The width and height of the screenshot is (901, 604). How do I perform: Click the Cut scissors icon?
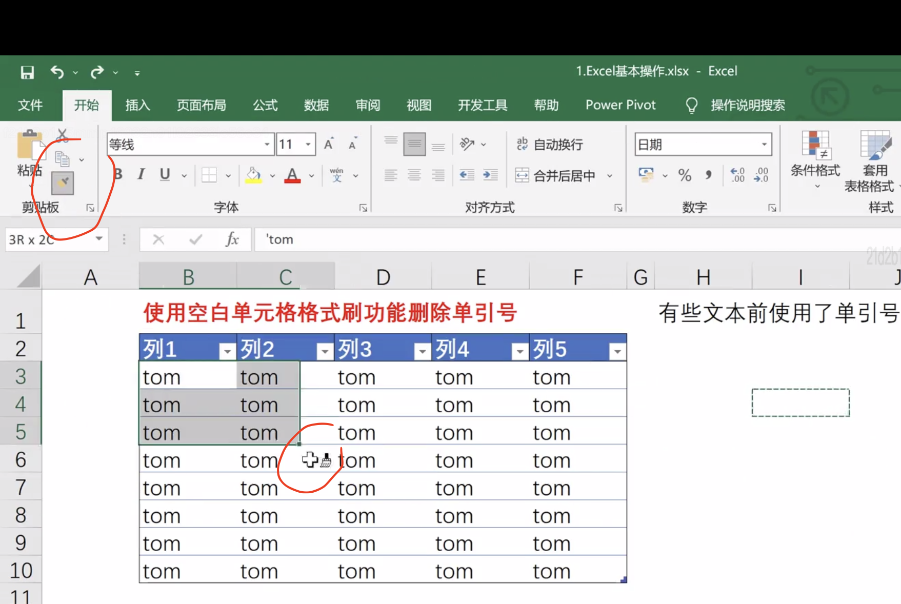click(62, 135)
